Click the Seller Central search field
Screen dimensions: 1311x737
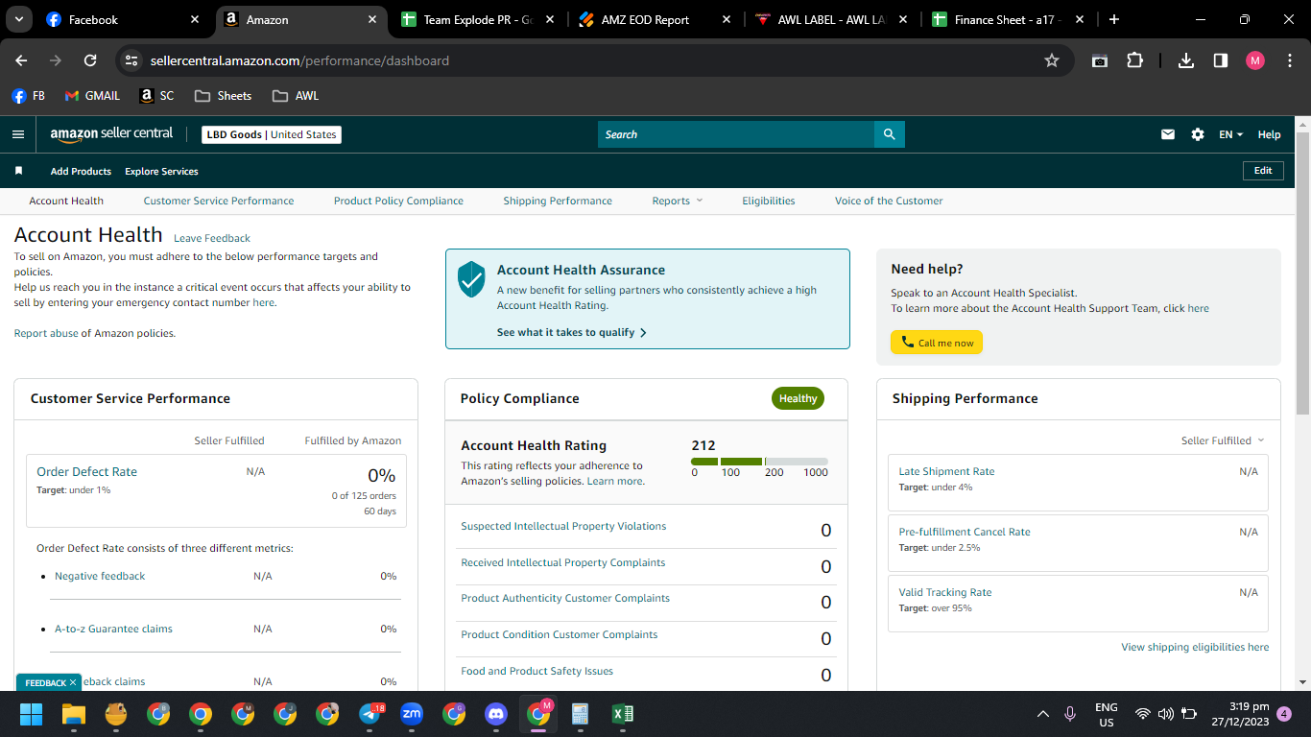pos(736,134)
